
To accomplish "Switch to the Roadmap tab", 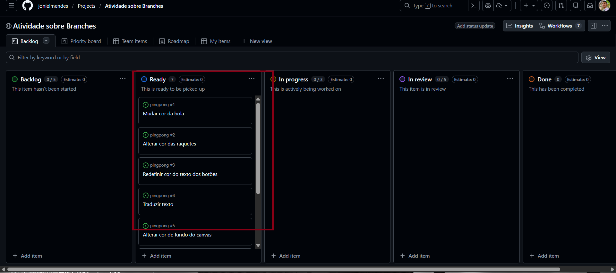I will click(x=174, y=41).
